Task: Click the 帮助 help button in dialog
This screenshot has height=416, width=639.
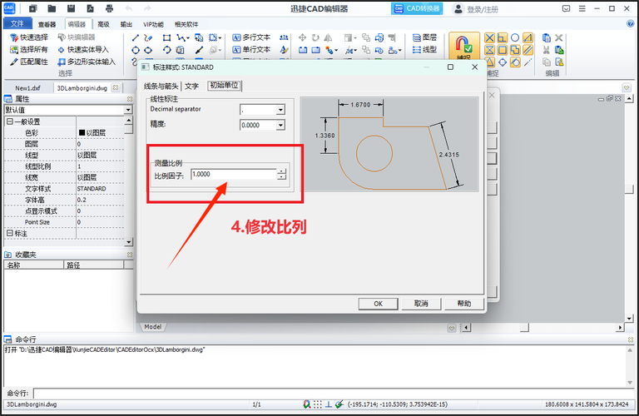Action: 464,304
